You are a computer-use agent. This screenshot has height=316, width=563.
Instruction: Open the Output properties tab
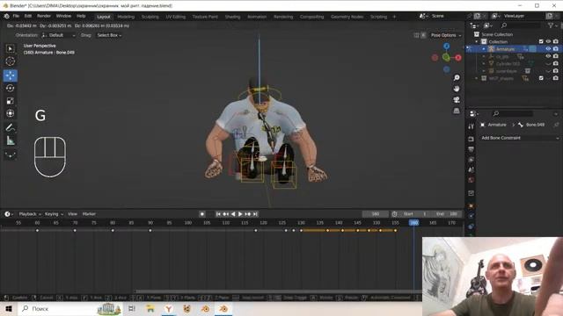pyautogui.click(x=472, y=149)
